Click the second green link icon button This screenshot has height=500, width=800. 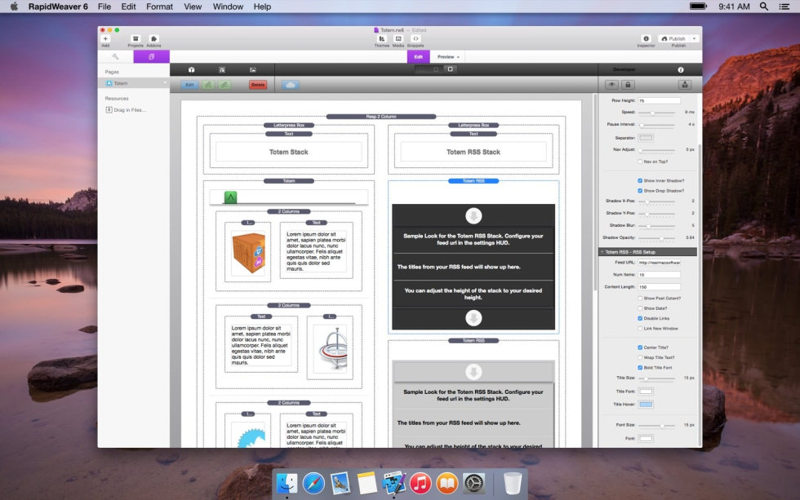pos(224,85)
